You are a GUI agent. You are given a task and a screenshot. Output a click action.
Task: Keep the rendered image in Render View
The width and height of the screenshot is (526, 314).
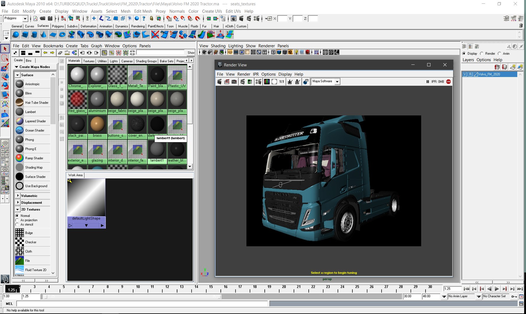290,82
